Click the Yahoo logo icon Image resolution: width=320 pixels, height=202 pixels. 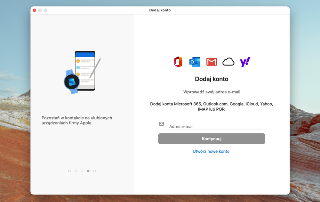245,62
